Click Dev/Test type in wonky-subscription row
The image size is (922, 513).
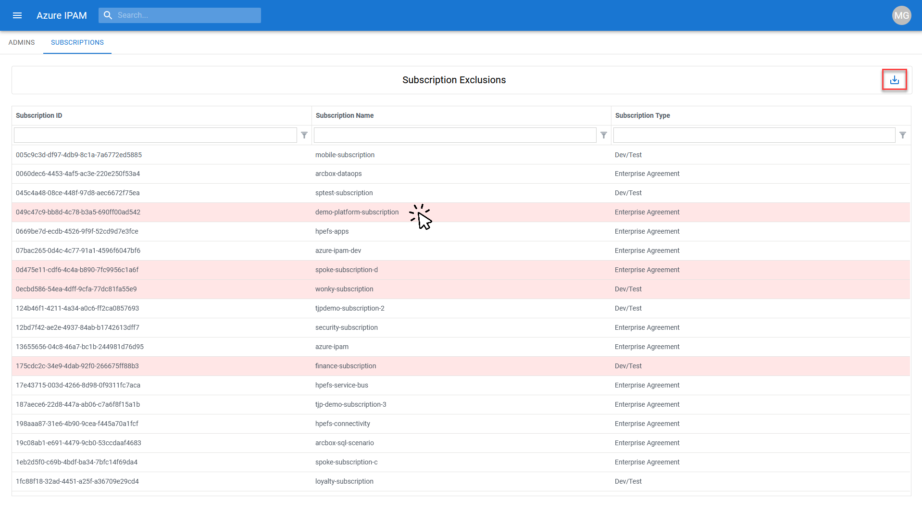tap(628, 289)
